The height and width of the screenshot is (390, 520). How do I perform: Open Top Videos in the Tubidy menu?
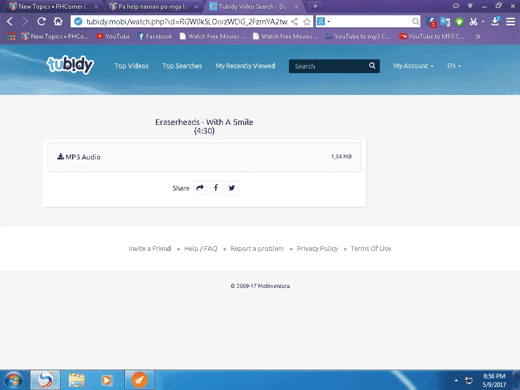(x=132, y=66)
